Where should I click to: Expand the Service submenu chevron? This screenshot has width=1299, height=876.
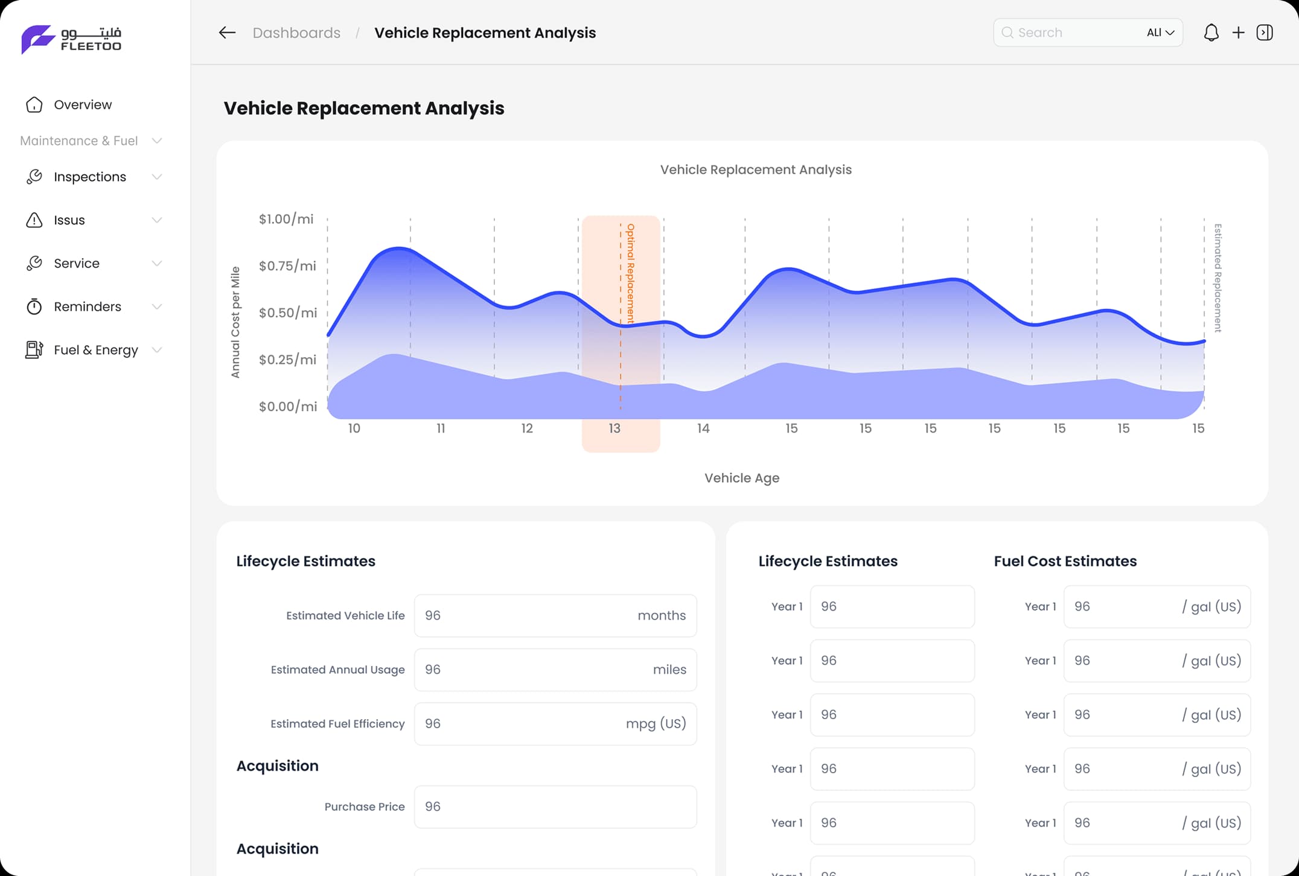tap(157, 264)
